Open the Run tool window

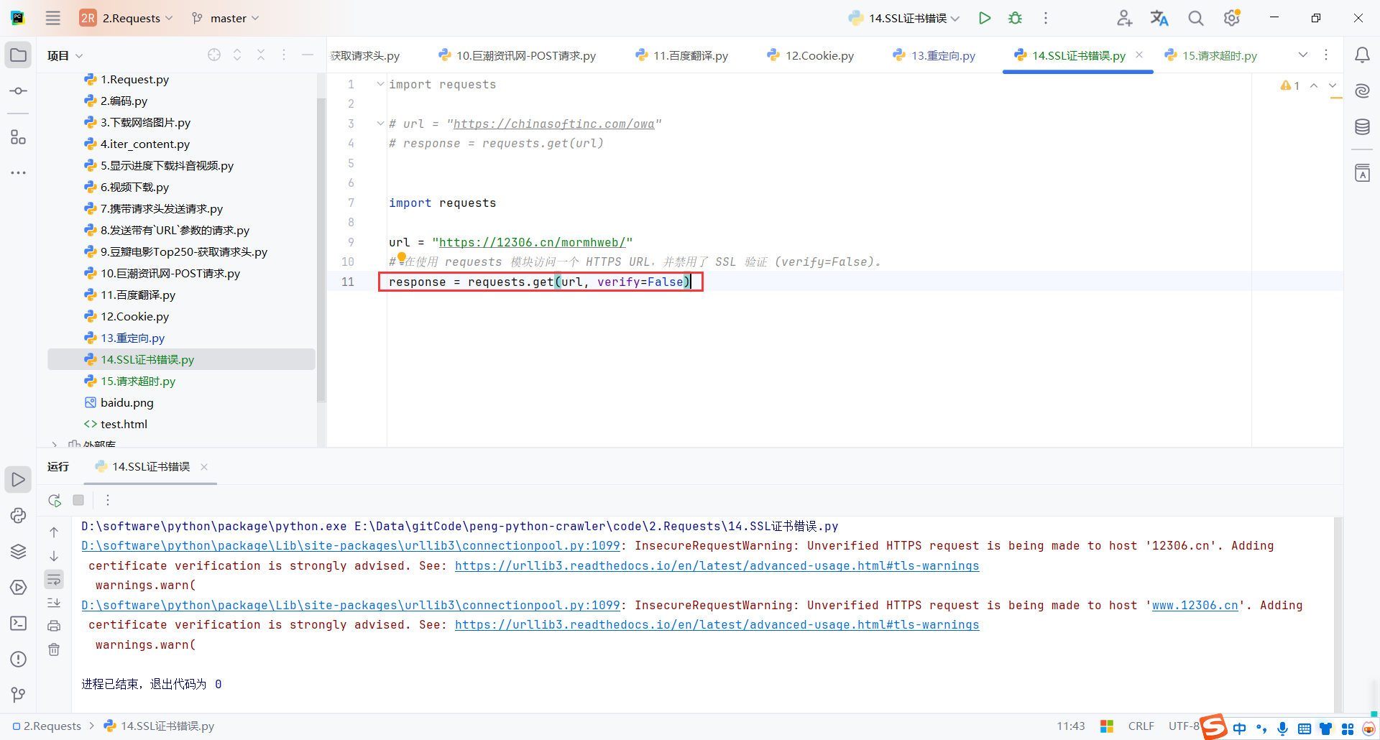(x=18, y=480)
